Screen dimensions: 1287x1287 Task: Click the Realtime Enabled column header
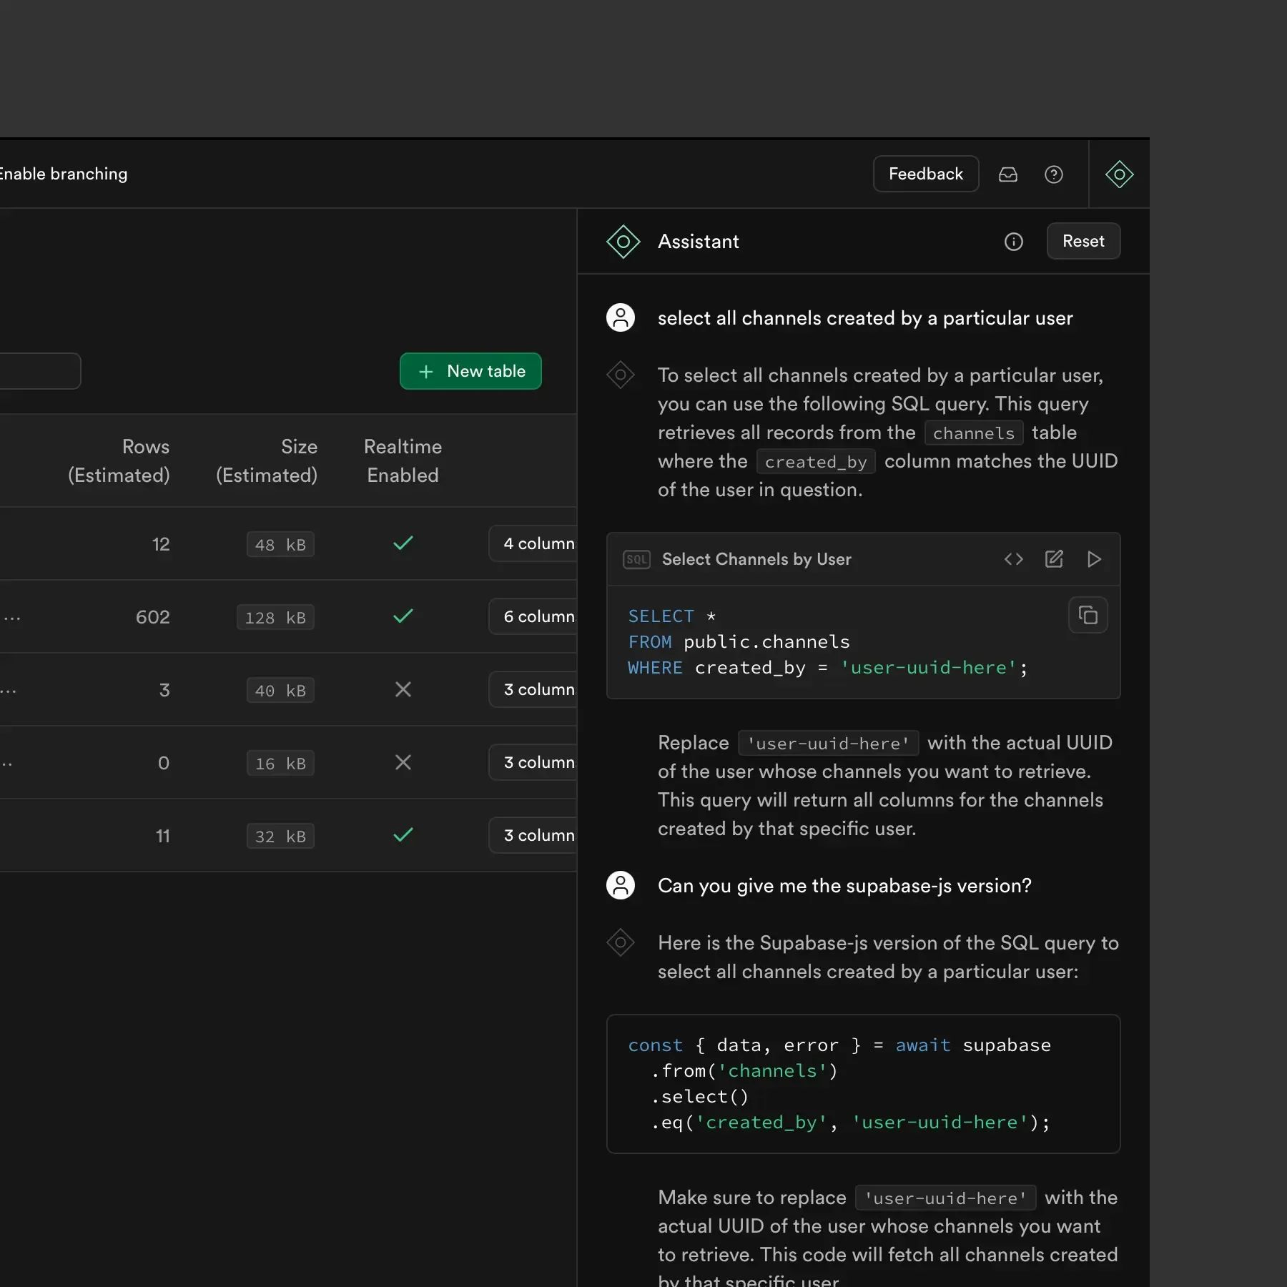click(x=403, y=461)
